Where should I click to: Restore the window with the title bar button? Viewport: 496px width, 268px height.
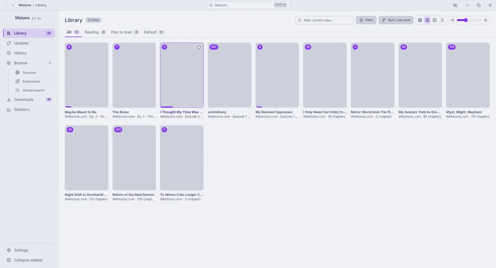pyautogui.click(x=479, y=5)
